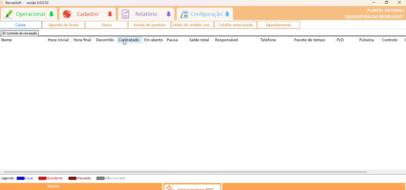The height and width of the screenshot is (190, 406).
Task: Click the blue Livre legend swatch
Action: tap(20, 178)
